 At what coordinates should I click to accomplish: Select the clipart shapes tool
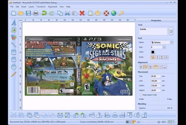[x=14, y=37]
